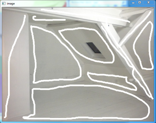Click the white skylight frame below the dark pane
The width and height of the screenshot is (156, 123).
click(99, 56)
